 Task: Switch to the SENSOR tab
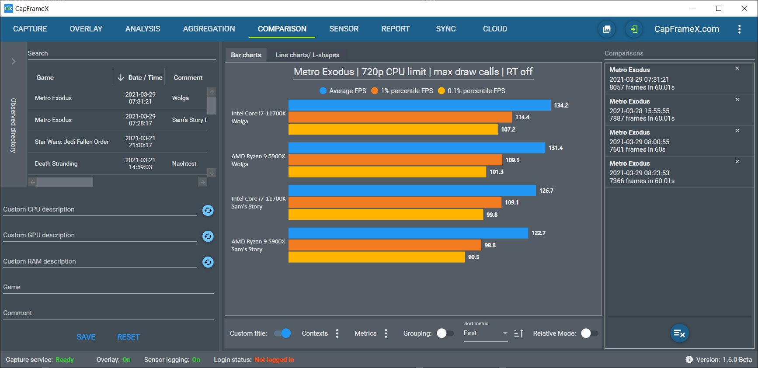coord(344,29)
